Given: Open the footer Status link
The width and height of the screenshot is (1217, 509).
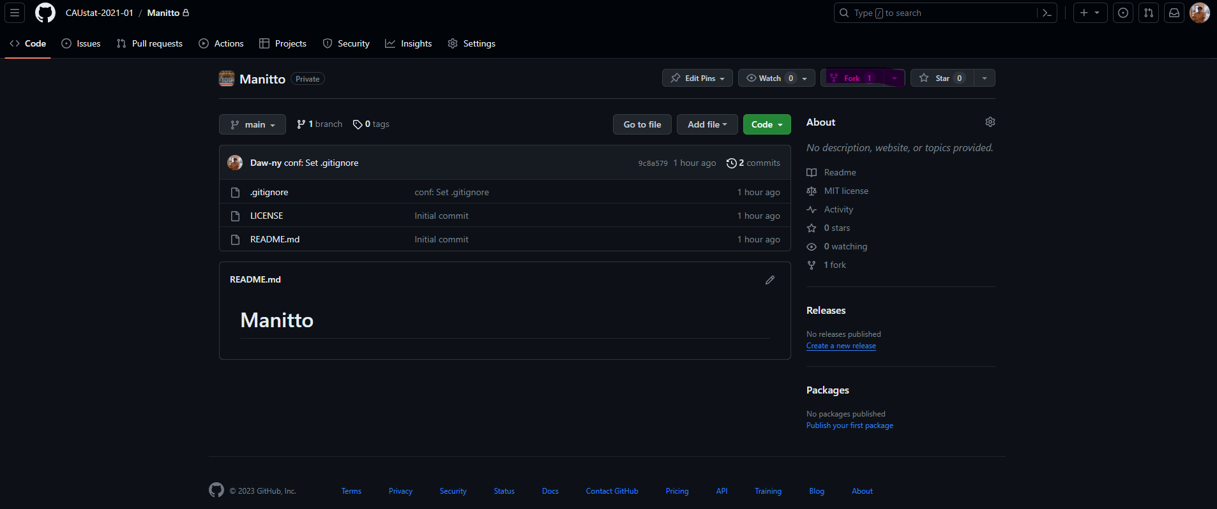Looking at the screenshot, I should (504, 491).
